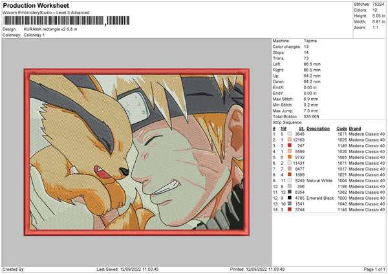Click the Trims value 73
388x274 pixels.
[306, 58]
